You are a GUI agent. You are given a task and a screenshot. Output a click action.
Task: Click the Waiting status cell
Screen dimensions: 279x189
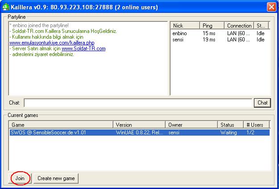click(x=229, y=133)
